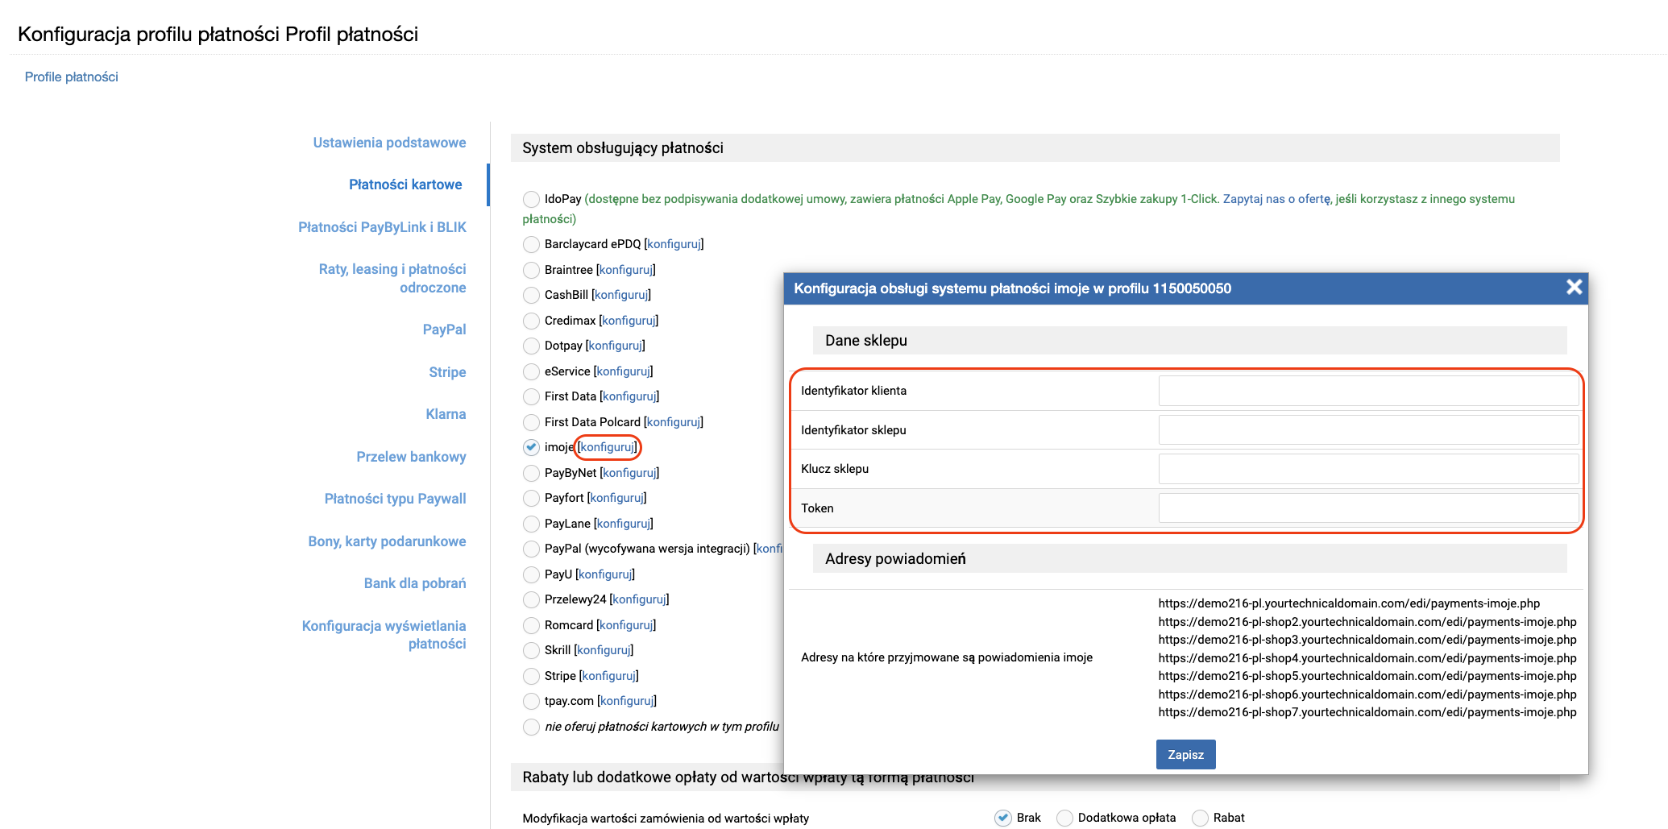Choose Payfort payment system
The width and height of the screenshot is (1668, 829).
[x=531, y=498]
